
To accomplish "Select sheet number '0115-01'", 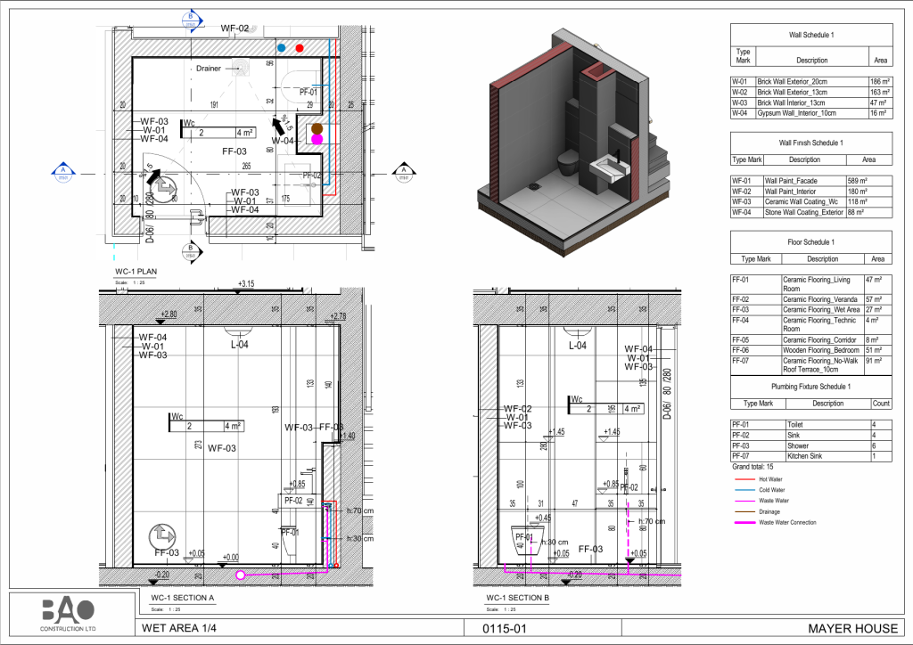I will pos(505,629).
